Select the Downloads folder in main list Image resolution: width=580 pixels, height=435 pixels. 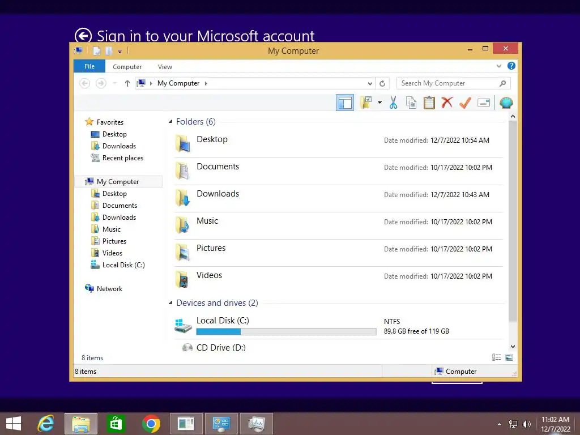pyautogui.click(x=339, y=199)
